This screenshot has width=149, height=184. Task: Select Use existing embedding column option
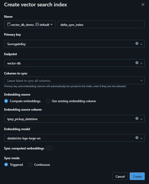tap(48, 101)
